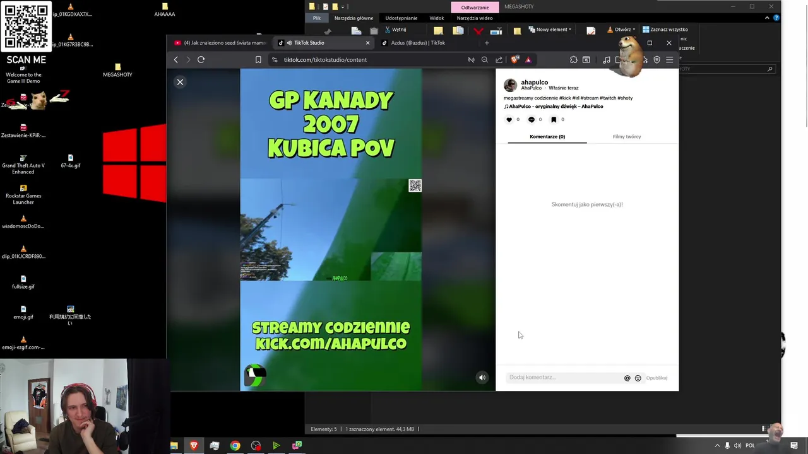808x454 pixels.
Task: Open the Plik menu in File Explorer
Action: [x=317, y=18]
